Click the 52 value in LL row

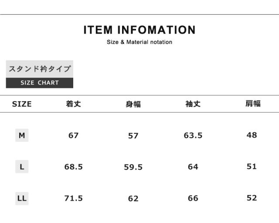[x=252, y=198]
